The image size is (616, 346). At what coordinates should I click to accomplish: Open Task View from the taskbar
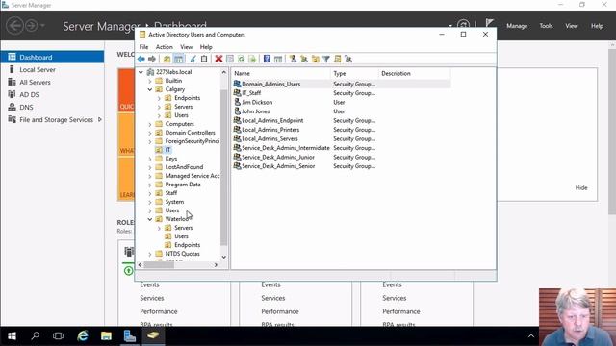[x=58, y=335]
